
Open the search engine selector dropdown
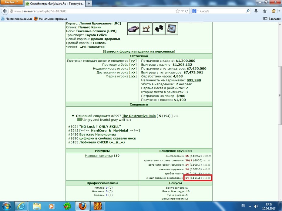tap(196, 11)
